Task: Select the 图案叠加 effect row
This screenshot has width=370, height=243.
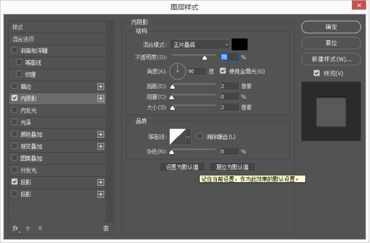Action: point(57,158)
